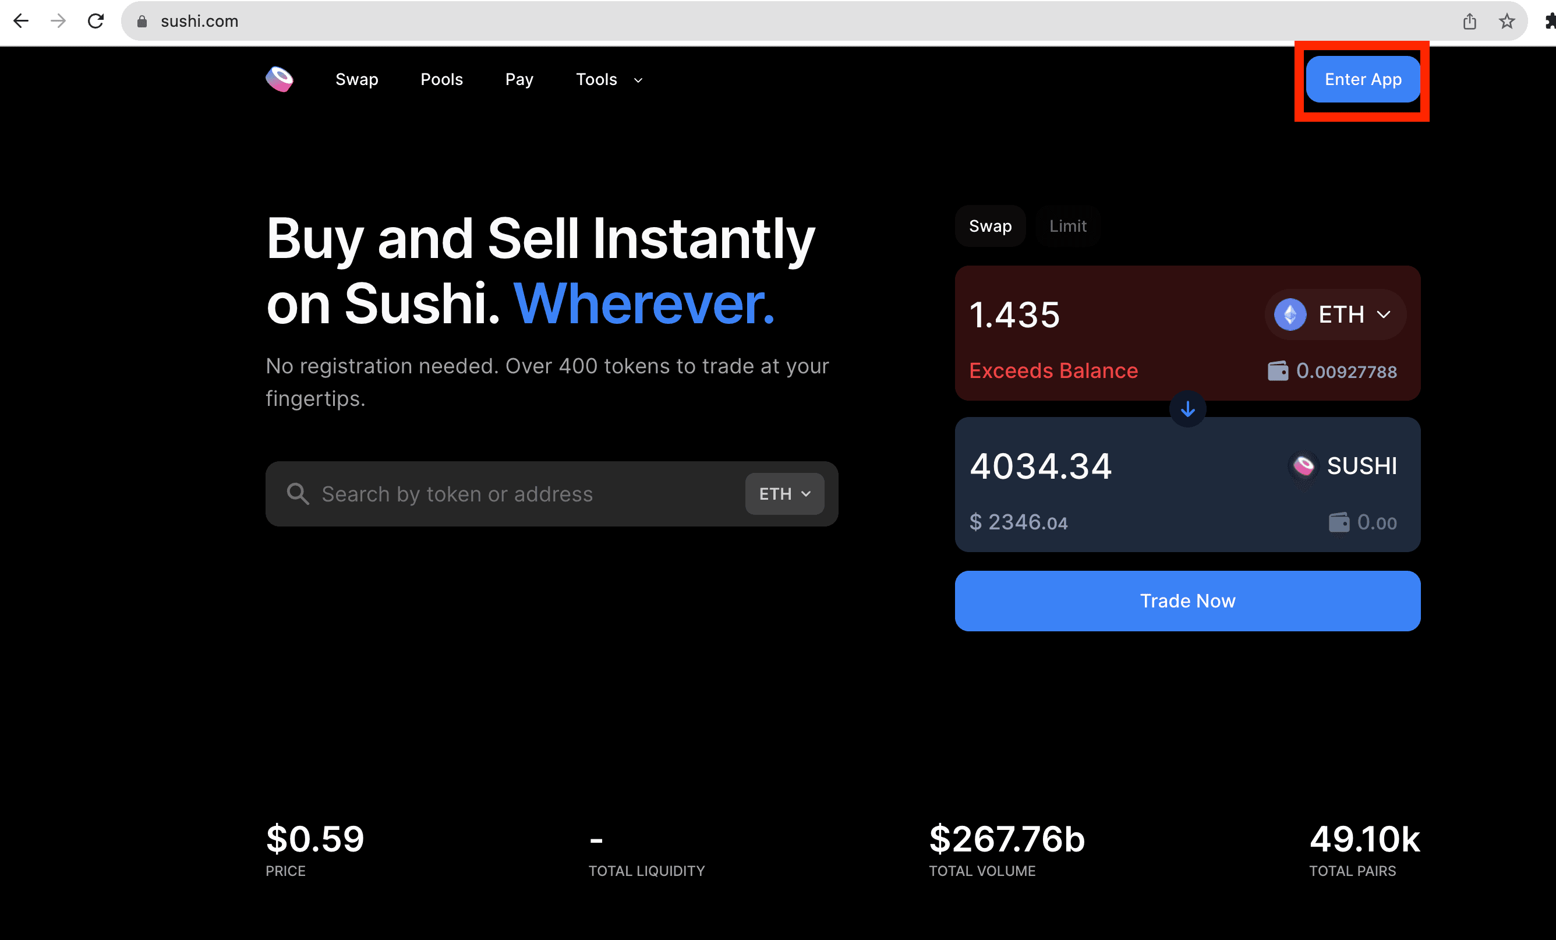Click the Enter App button
The width and height of the screenshot is (1556, 940).
1363,79
